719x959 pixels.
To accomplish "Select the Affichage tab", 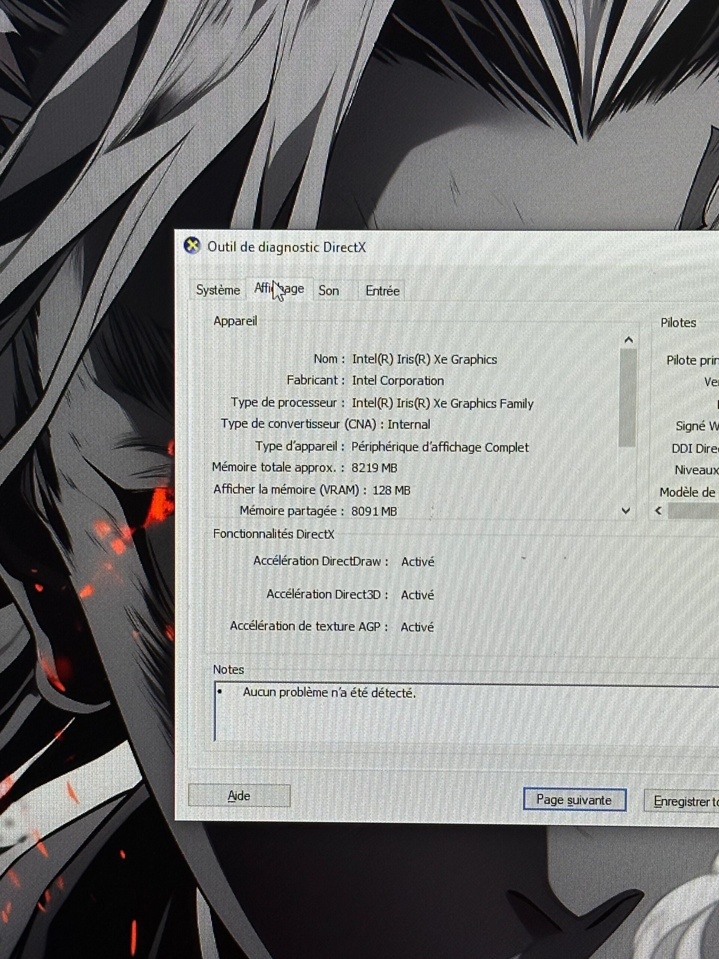I will [279, 289].
